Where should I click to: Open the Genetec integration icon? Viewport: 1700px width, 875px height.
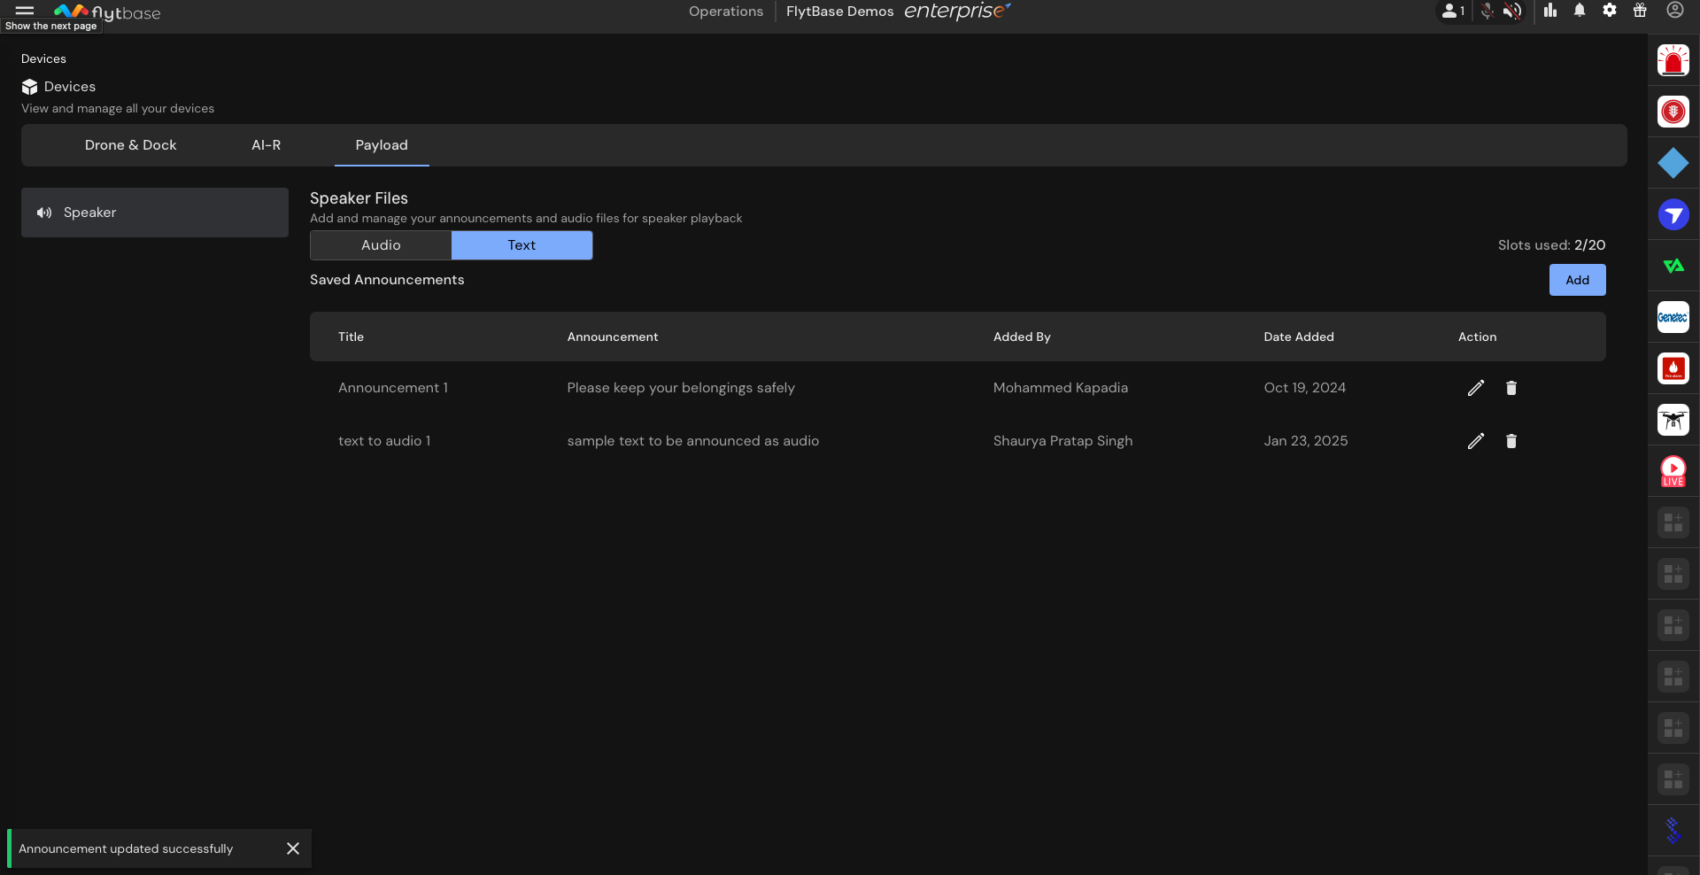coord(1673,317)
